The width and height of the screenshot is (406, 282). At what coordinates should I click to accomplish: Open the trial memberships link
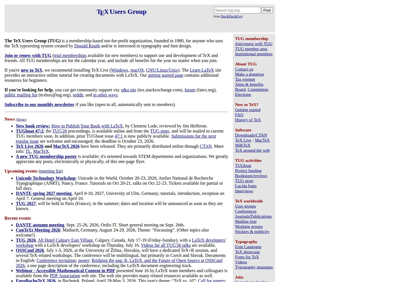(x=70, y=56)
